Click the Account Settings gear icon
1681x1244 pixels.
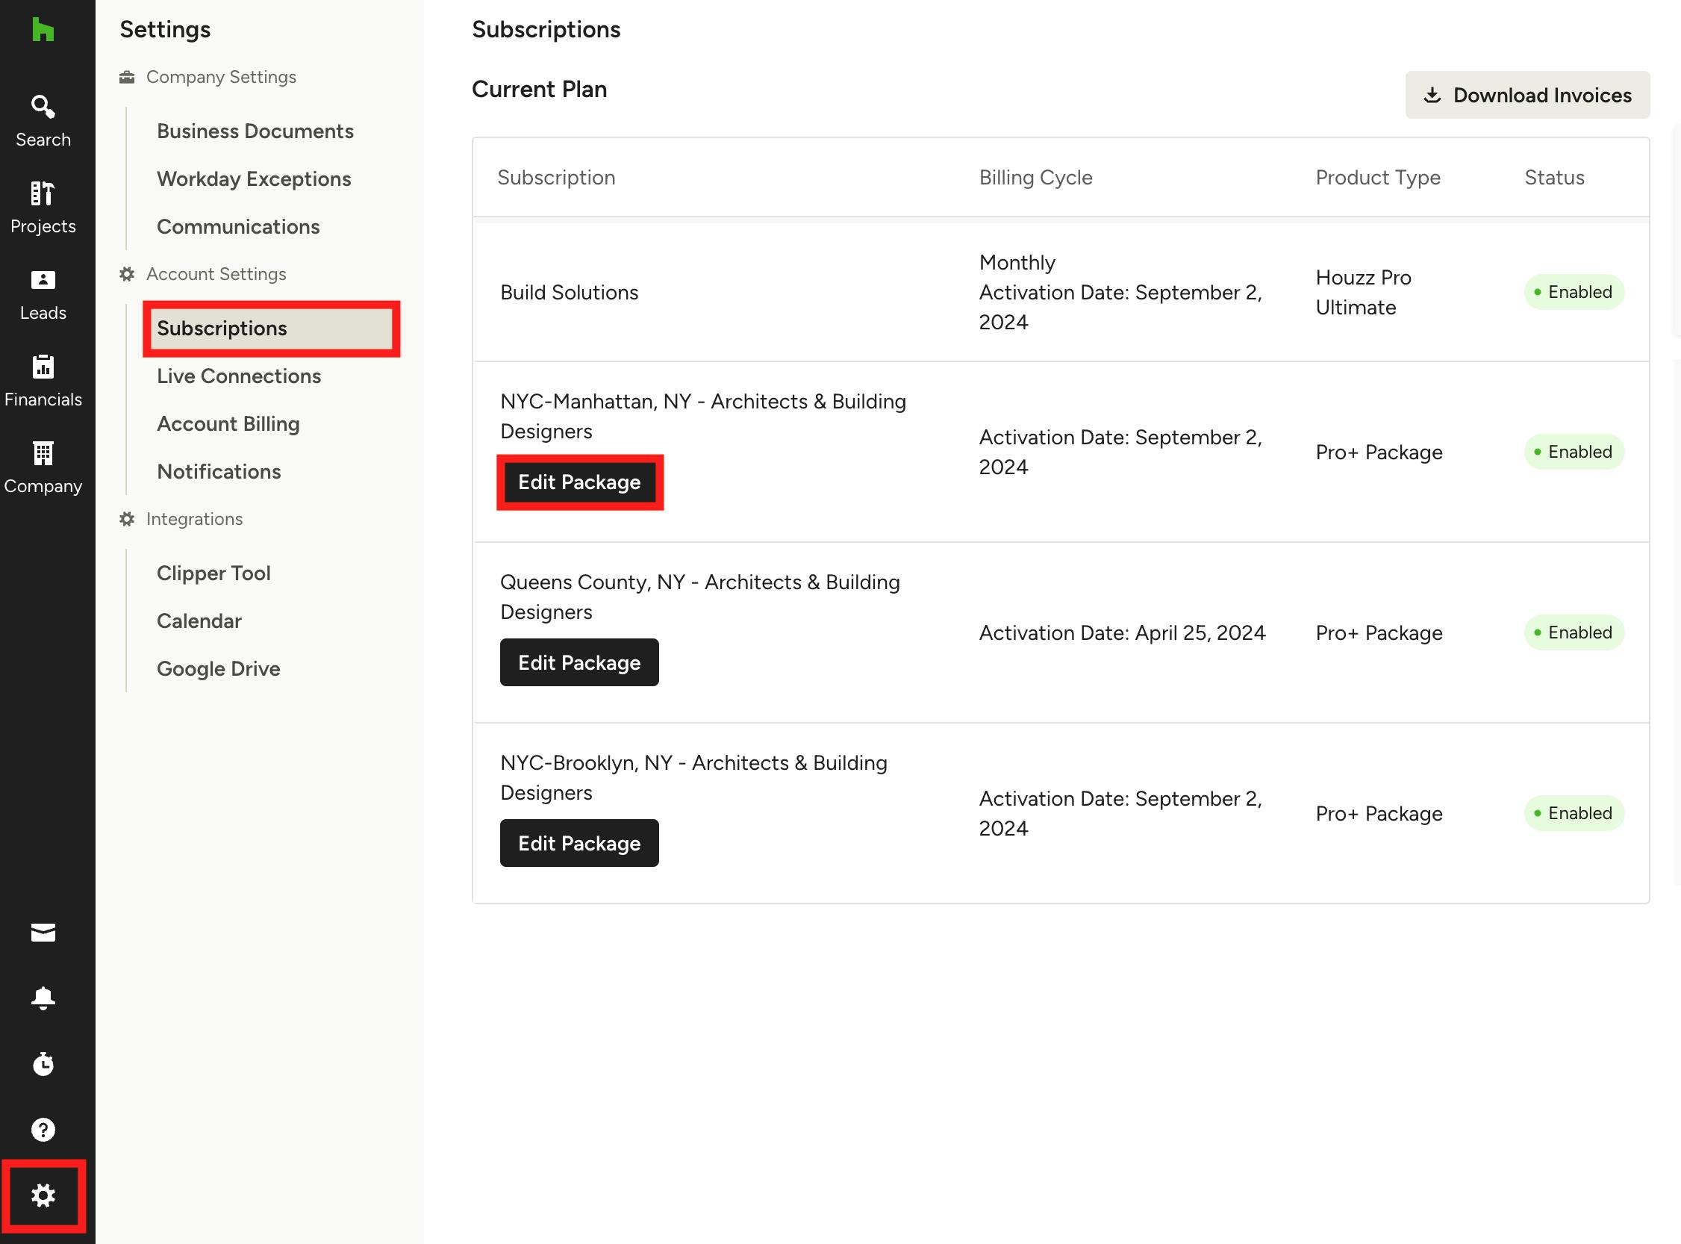tap(127, 274)
